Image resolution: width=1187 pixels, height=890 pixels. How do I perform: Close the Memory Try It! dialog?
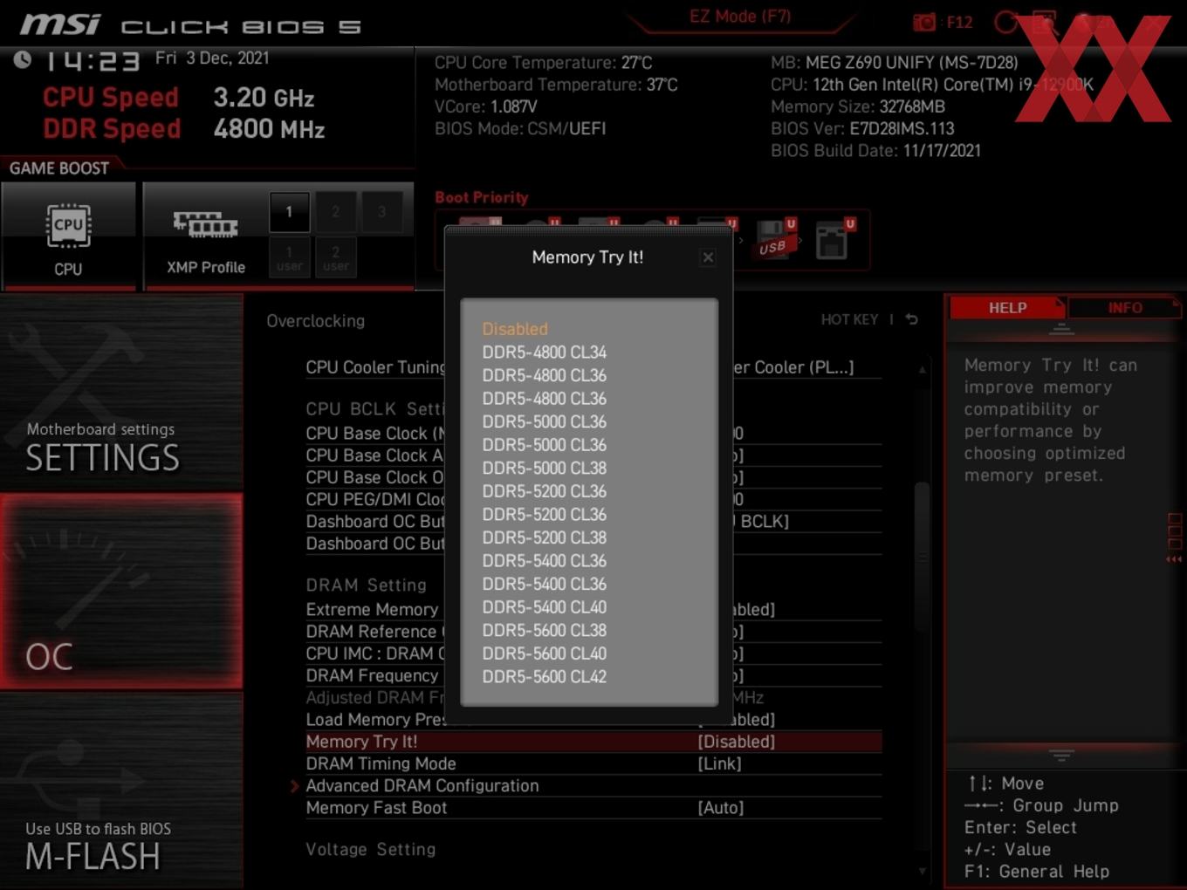click(708, 257)
